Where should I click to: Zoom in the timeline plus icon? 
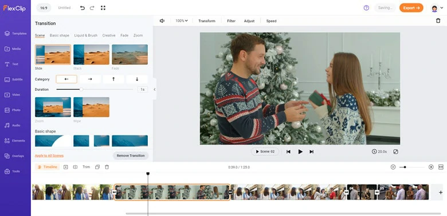tap(431, 167)
